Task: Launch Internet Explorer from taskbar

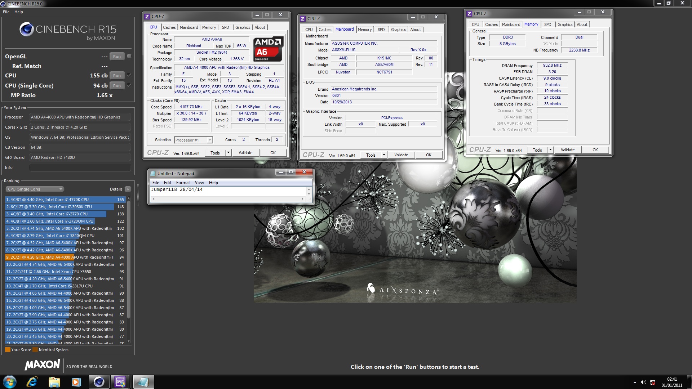Action: click(32, 382)
